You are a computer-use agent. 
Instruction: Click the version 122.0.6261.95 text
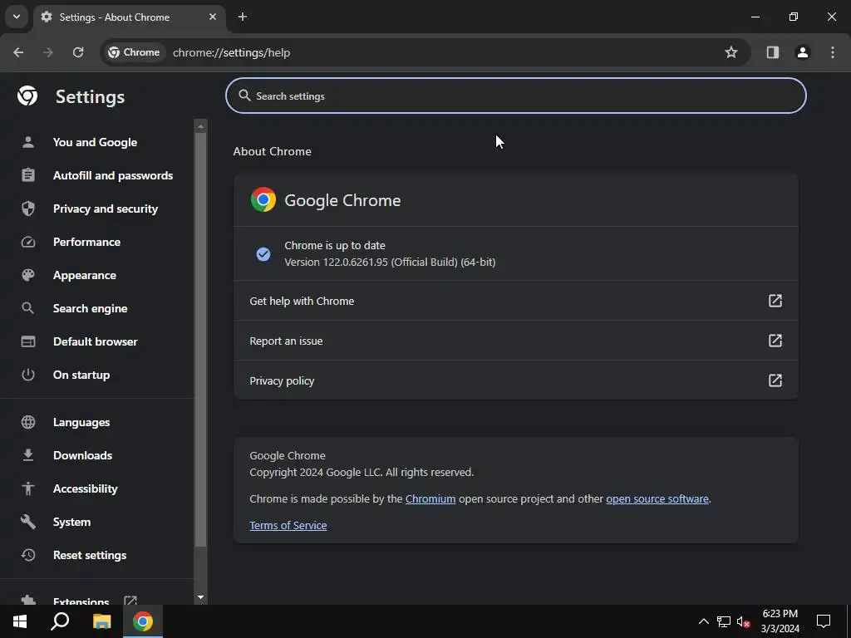390,262
